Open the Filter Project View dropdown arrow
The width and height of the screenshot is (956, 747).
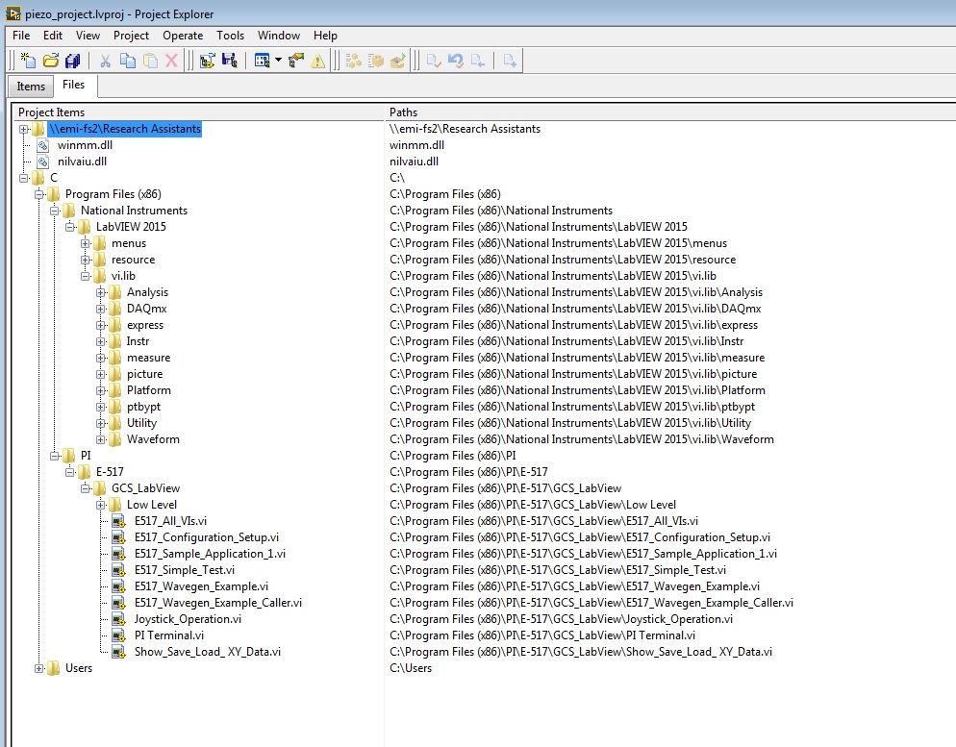coord(279,61)
